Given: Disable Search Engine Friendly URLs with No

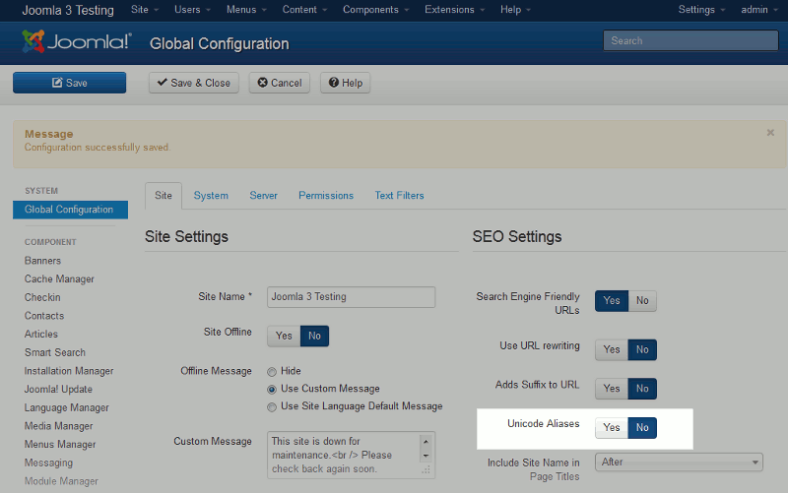Looking at the screenshot, I should 642,300.
